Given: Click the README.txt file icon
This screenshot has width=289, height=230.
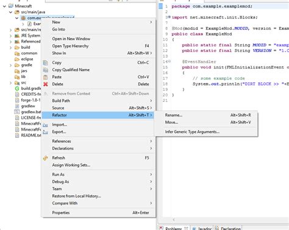Looking at the screenshot, I should [17, 135].
